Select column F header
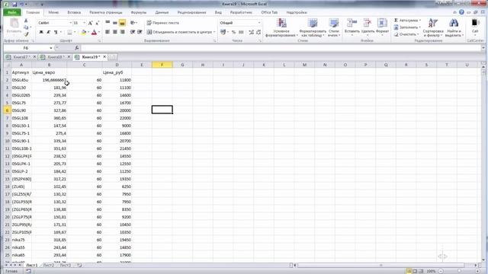The height and width of the screenshot is (274, 488). (162, 65)
